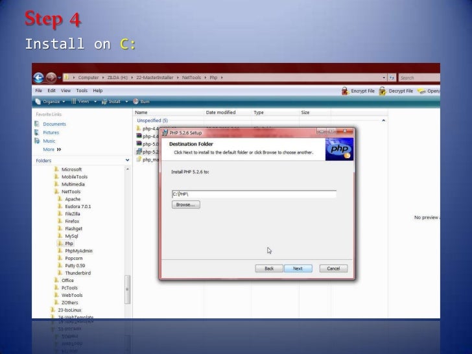The width and height of the screenshot is (472, 354).
Task: Select the ZOthers folder in tree
Action: pos(69,303)
